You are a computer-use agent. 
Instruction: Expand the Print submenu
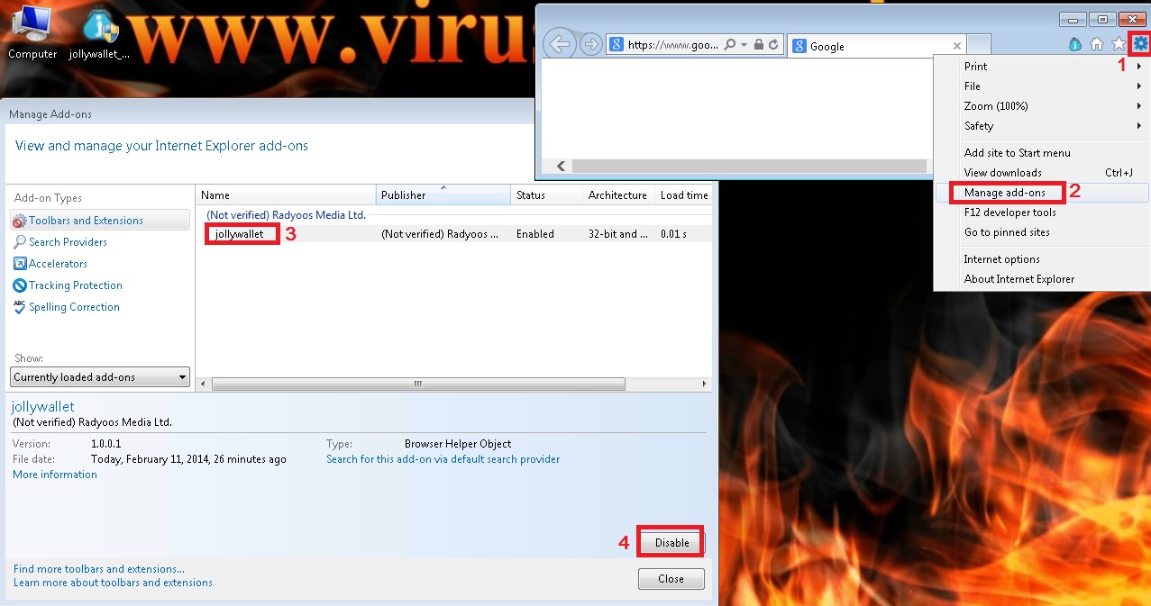[1042, 67]
